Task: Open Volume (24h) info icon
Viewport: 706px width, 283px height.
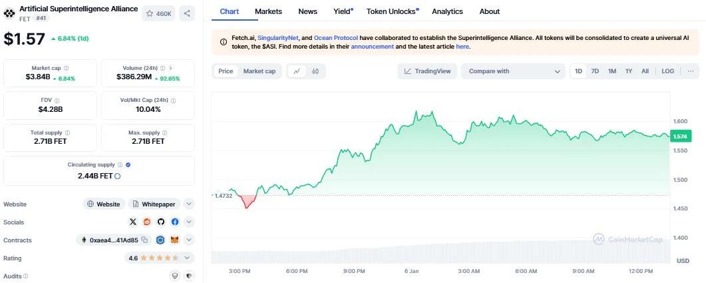Action: pyautogui.click(x=162, y=68)
